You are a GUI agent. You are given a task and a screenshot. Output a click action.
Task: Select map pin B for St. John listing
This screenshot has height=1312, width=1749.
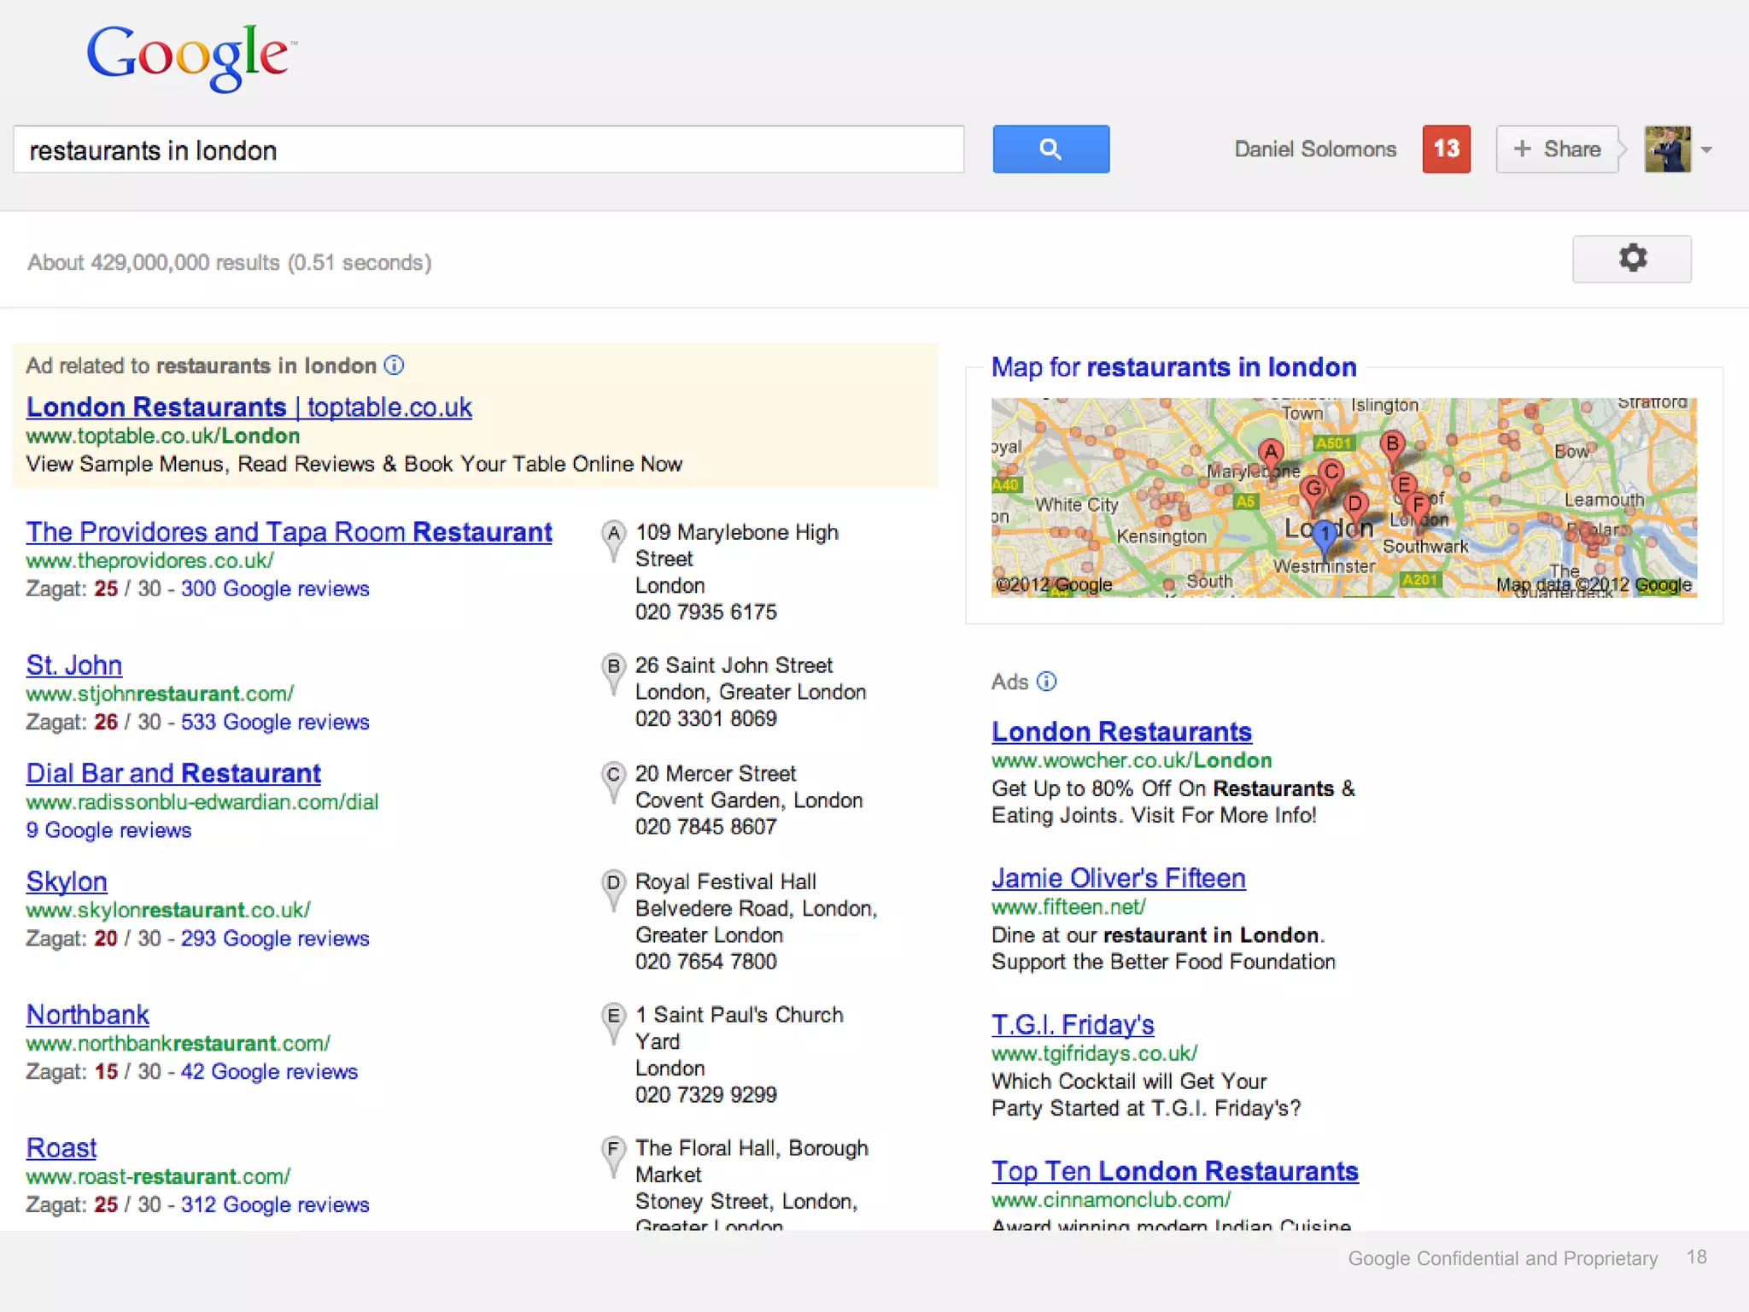(613, 674)
